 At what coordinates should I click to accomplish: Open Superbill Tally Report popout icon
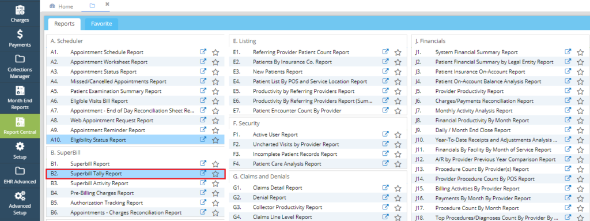pyautogui.click(x=203, y=174)
